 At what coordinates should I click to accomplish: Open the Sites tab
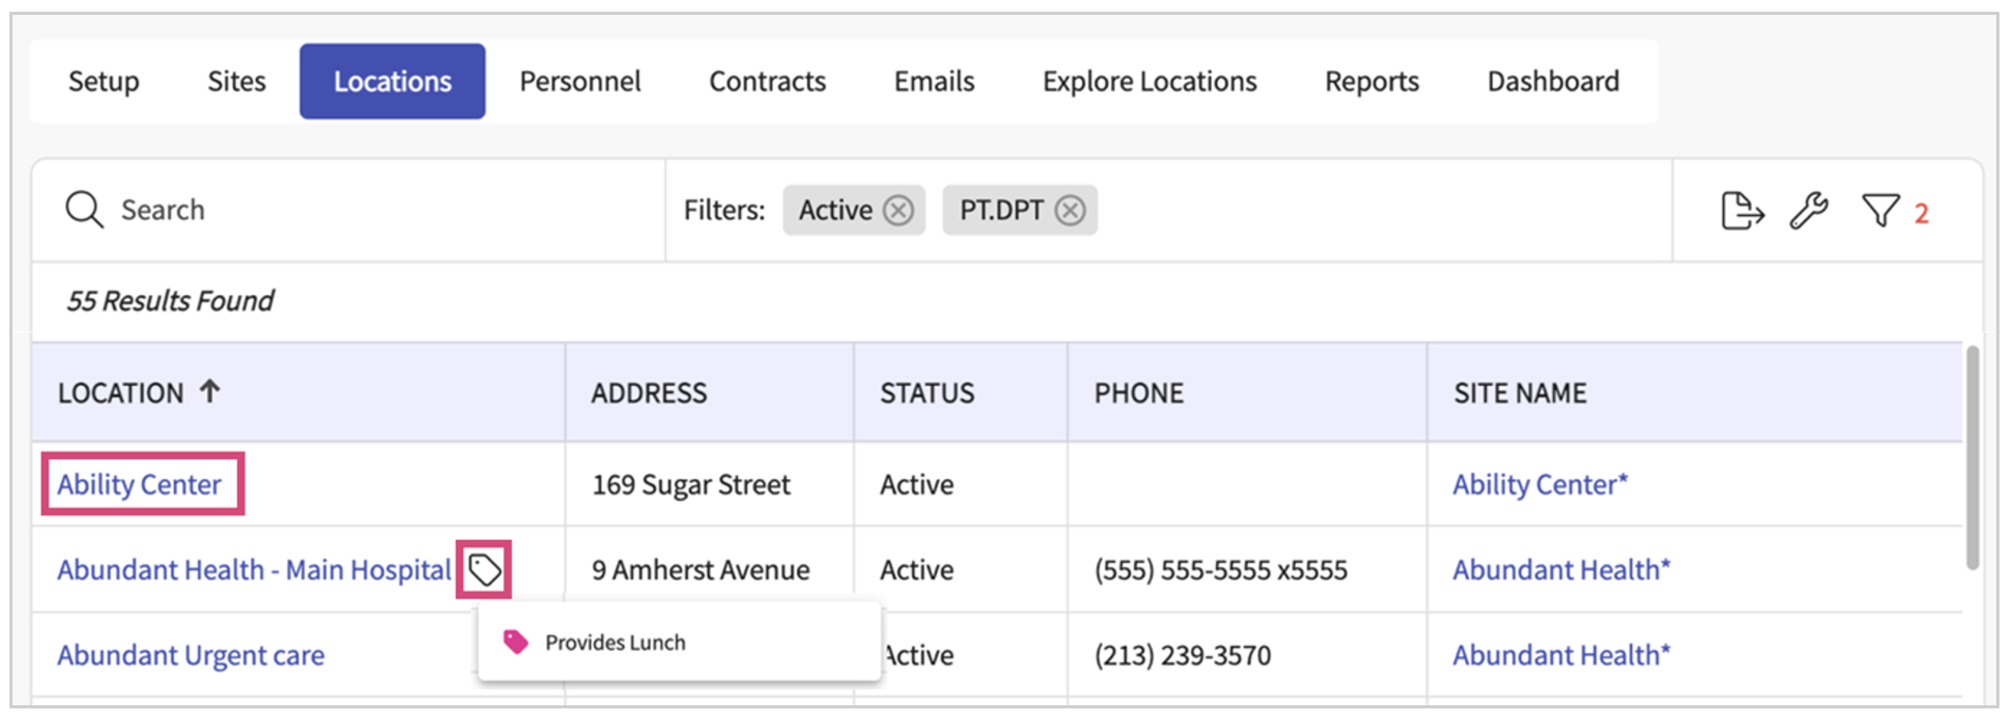(x=236, y=81)
